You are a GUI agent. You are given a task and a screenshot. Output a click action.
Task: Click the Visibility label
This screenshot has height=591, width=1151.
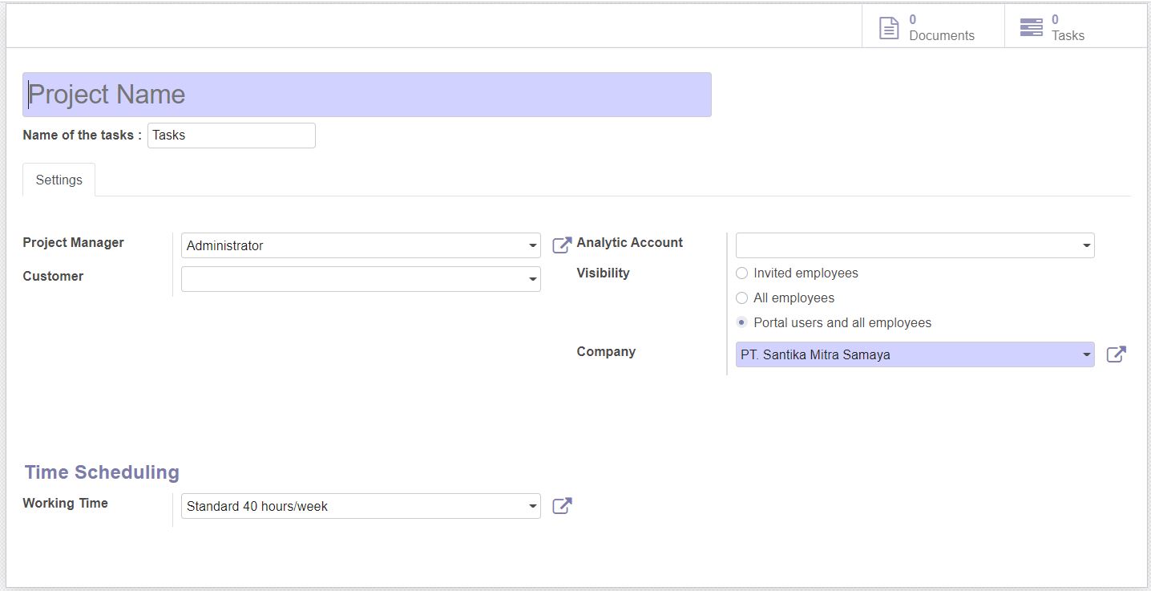pyautogui.click(x=603, y=273)
